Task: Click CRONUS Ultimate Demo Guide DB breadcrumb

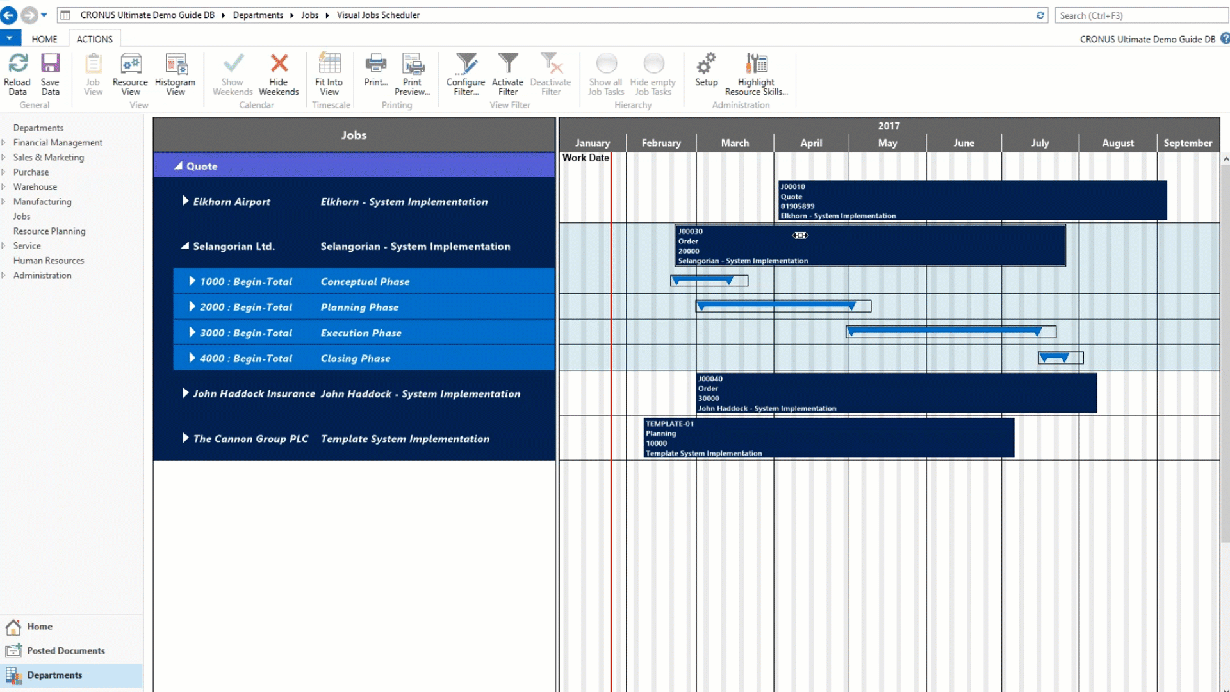Action: [x=147, y=15]
